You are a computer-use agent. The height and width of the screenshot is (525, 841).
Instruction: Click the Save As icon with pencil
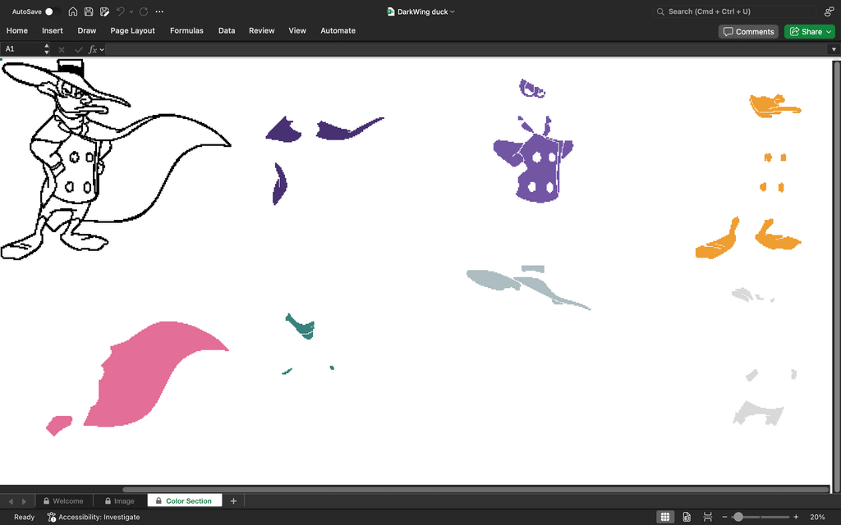click(x=104, y=11)
